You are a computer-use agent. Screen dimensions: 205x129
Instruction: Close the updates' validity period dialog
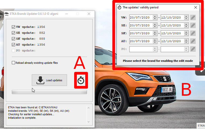pos(196,7)
